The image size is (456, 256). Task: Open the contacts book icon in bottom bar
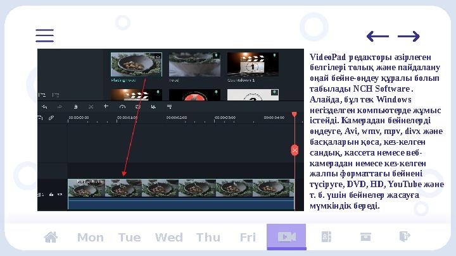326,237
